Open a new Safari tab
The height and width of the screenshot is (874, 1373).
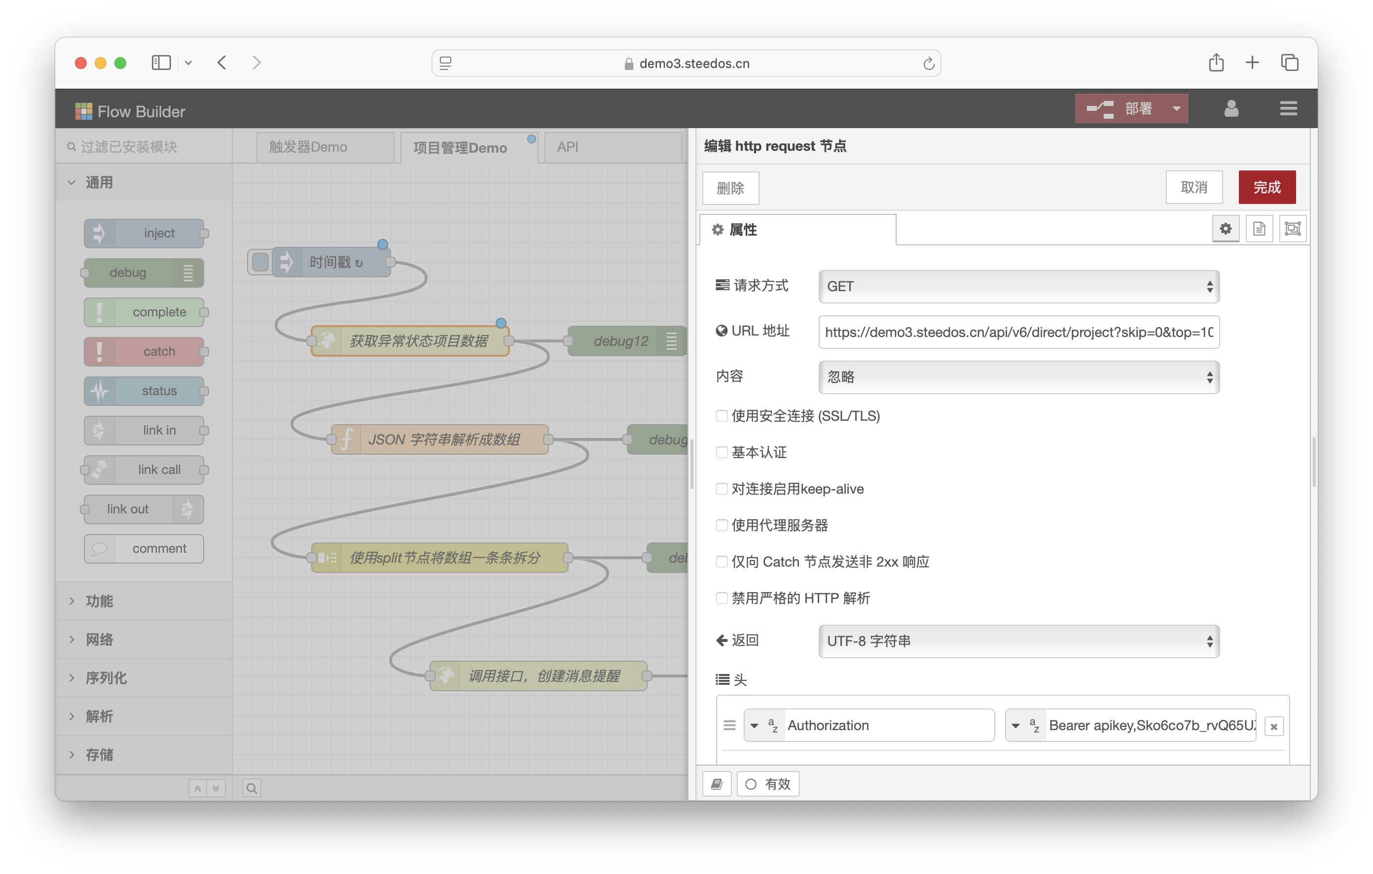1252,62
